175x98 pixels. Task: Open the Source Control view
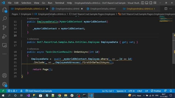[x=4, y=27]
